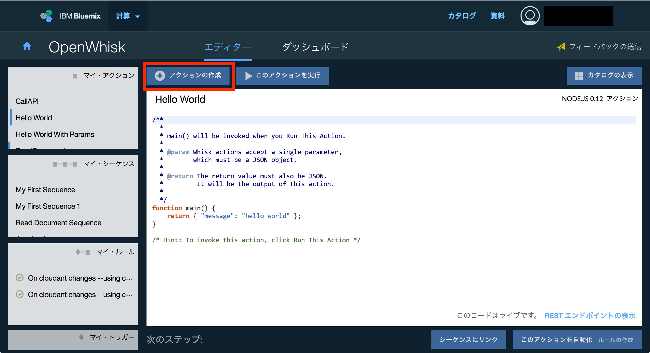Image resolution: width=650 pixels, height=353 pixels.
Task: Click the マイ・アクション panel title
Action: point(109,75)
